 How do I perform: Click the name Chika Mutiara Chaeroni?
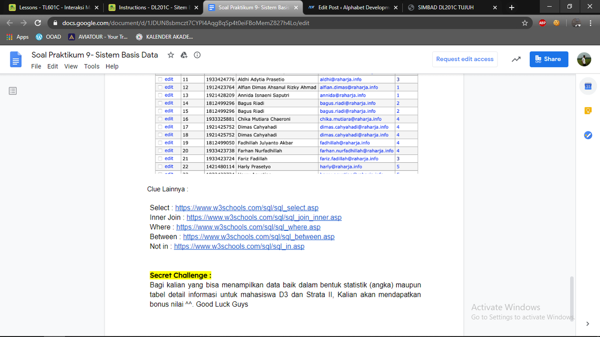(264, 119)
